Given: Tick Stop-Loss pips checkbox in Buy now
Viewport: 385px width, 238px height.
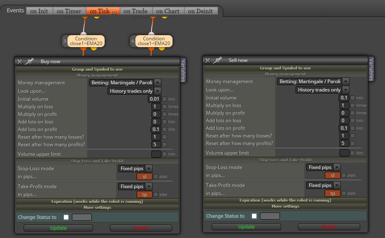Looking at the screenshot, I should (156, 177).
